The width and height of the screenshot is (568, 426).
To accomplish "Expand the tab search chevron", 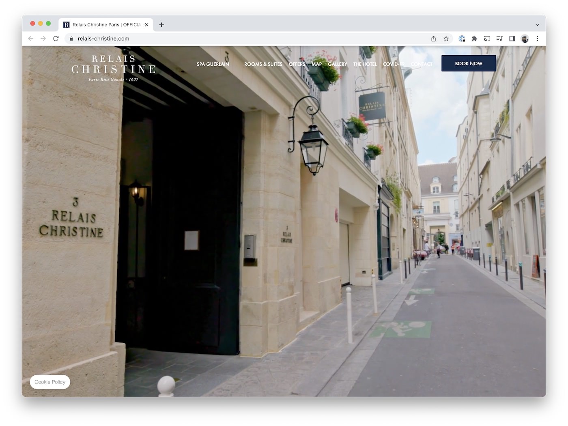I will (537, 25).
